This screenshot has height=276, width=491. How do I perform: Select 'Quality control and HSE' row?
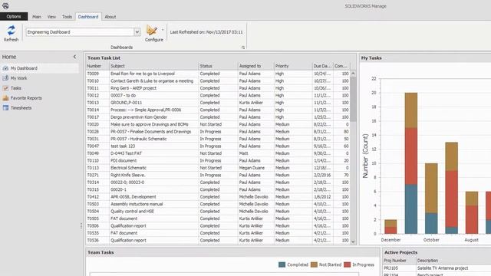218,212
